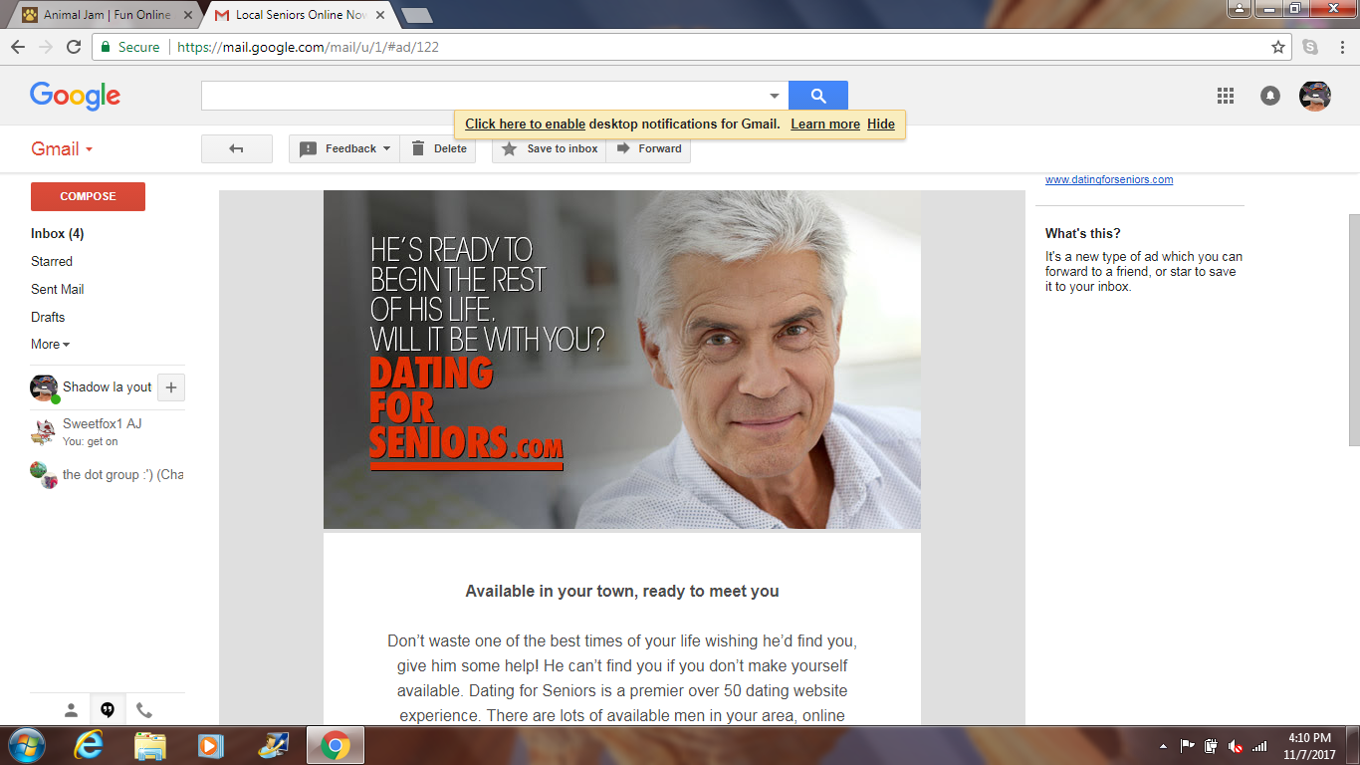Open a new browser tab
The height and width of the screenshot is (765, 1360).
[416, 15]
